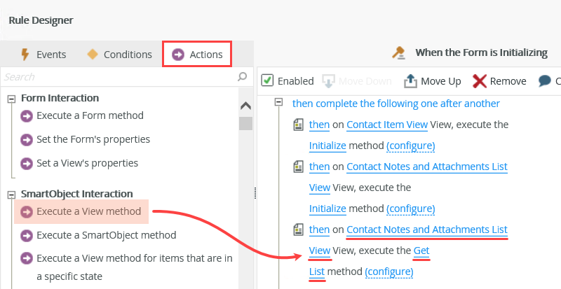Click the Execute a SmartObject method icon
The height and width of the screenshot is (289, 561).
27,236
